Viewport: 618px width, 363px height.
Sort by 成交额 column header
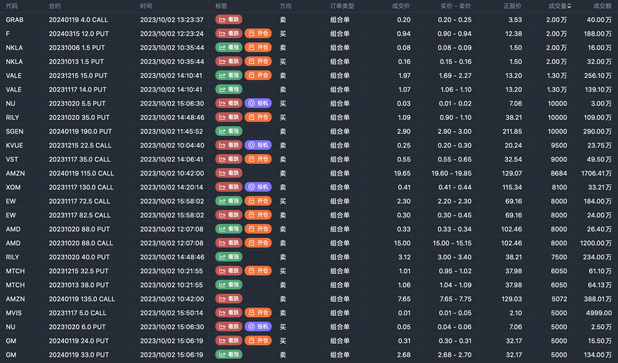pyautogui.click(x=602, y=6)
